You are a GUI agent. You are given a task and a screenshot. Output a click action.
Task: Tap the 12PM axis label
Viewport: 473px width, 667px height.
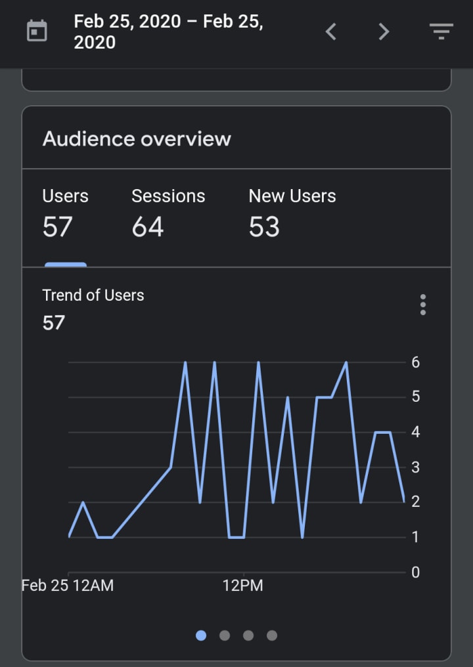[x=243, y=586]
